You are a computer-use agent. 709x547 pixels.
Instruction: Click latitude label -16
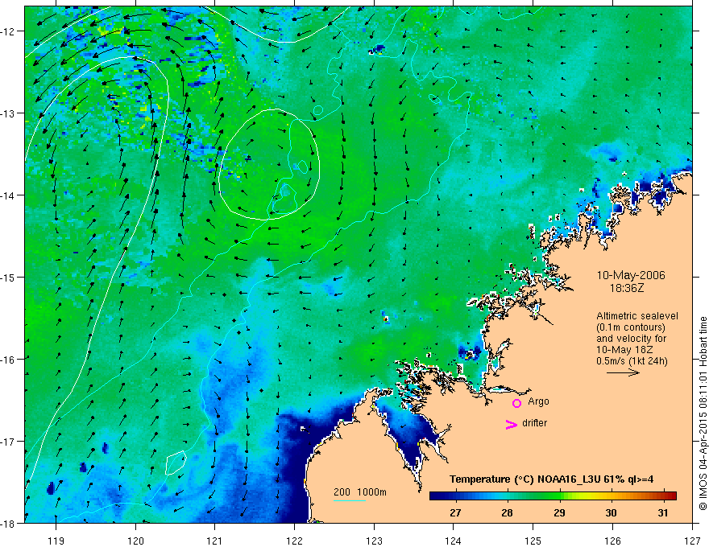(9, 360)
